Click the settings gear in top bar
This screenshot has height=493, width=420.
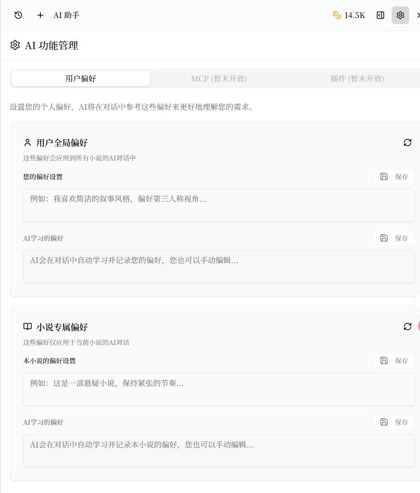(400, 15)
